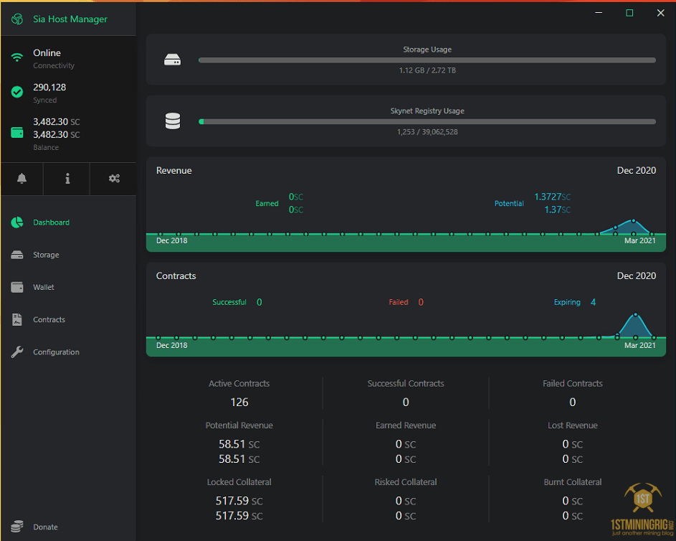Image resolution: width=676 pixels, height=541 pixels.
Task: Click the Skynet Registry Usage progress bar
Action: (x=427, y=122)
